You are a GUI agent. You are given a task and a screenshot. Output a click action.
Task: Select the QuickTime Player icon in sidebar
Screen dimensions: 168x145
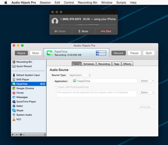(14, 101)
